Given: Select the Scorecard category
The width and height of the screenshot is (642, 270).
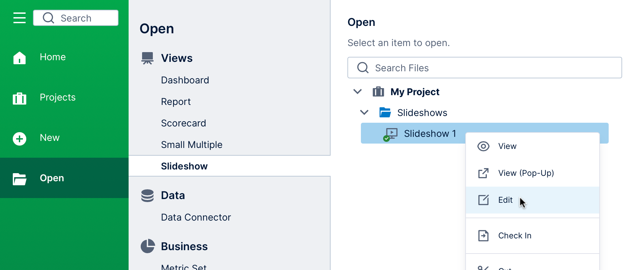Looking at the screenshot, I should (x=183, y=123).
